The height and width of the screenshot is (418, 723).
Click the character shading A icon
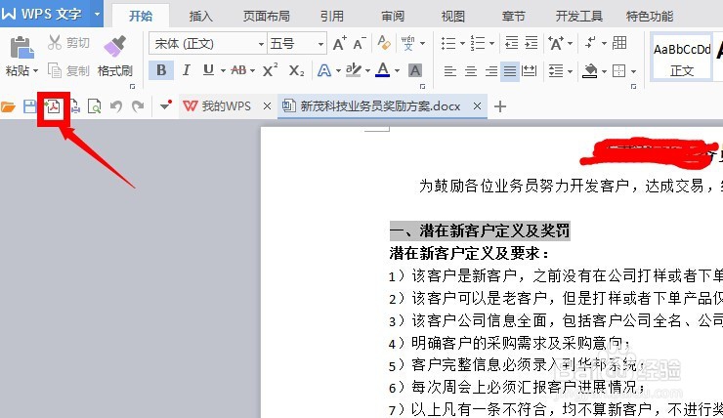(x=415, y=70)
